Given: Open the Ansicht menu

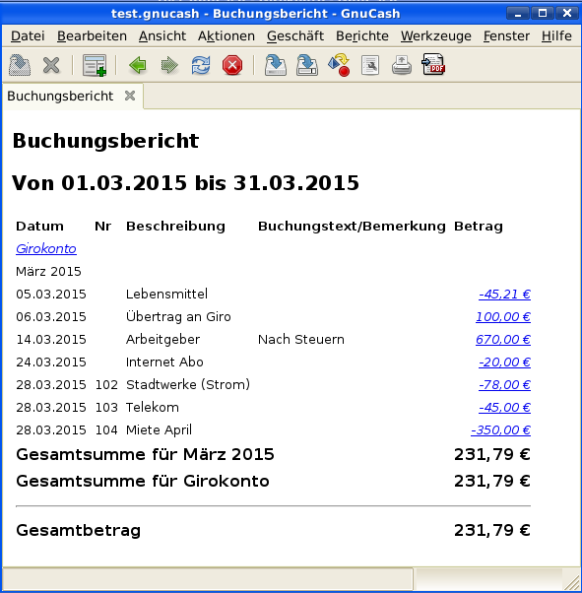Looking at the screenshot, I should (x=162, y=35).
